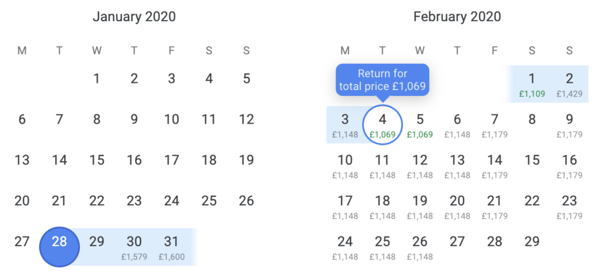This screenshot has width=607, height=275.
Task: Select February 2 priced £1,429
Action: click(x=570, y=84)
